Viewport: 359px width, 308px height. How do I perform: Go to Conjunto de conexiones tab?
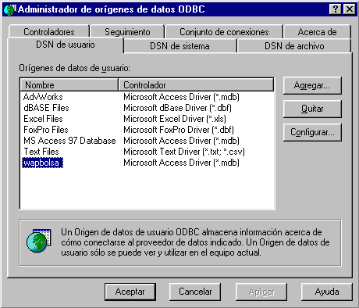224,32
